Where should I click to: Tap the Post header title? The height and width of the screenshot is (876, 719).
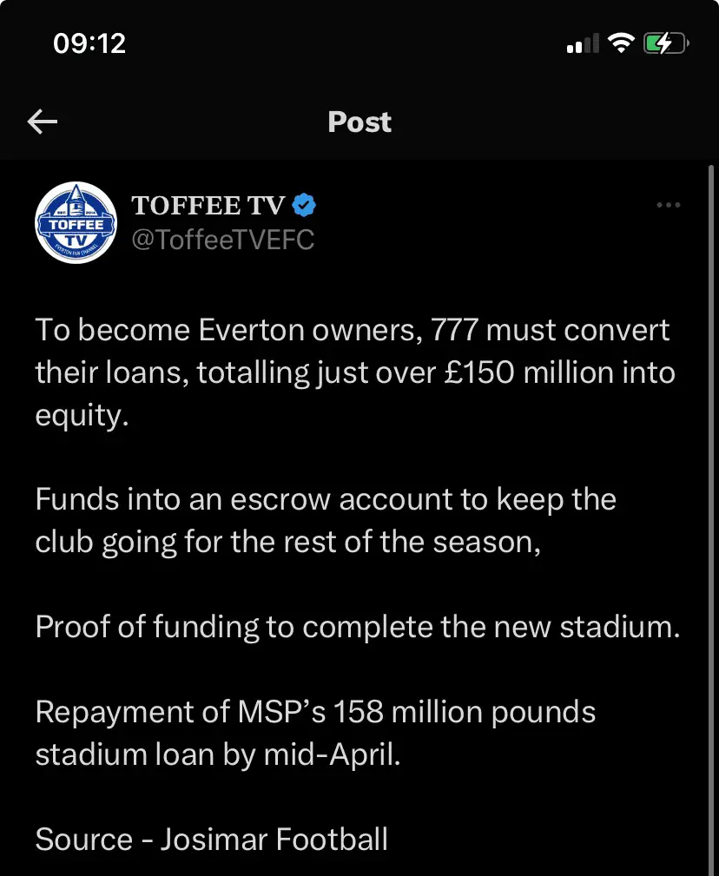(x=359, y=122)
